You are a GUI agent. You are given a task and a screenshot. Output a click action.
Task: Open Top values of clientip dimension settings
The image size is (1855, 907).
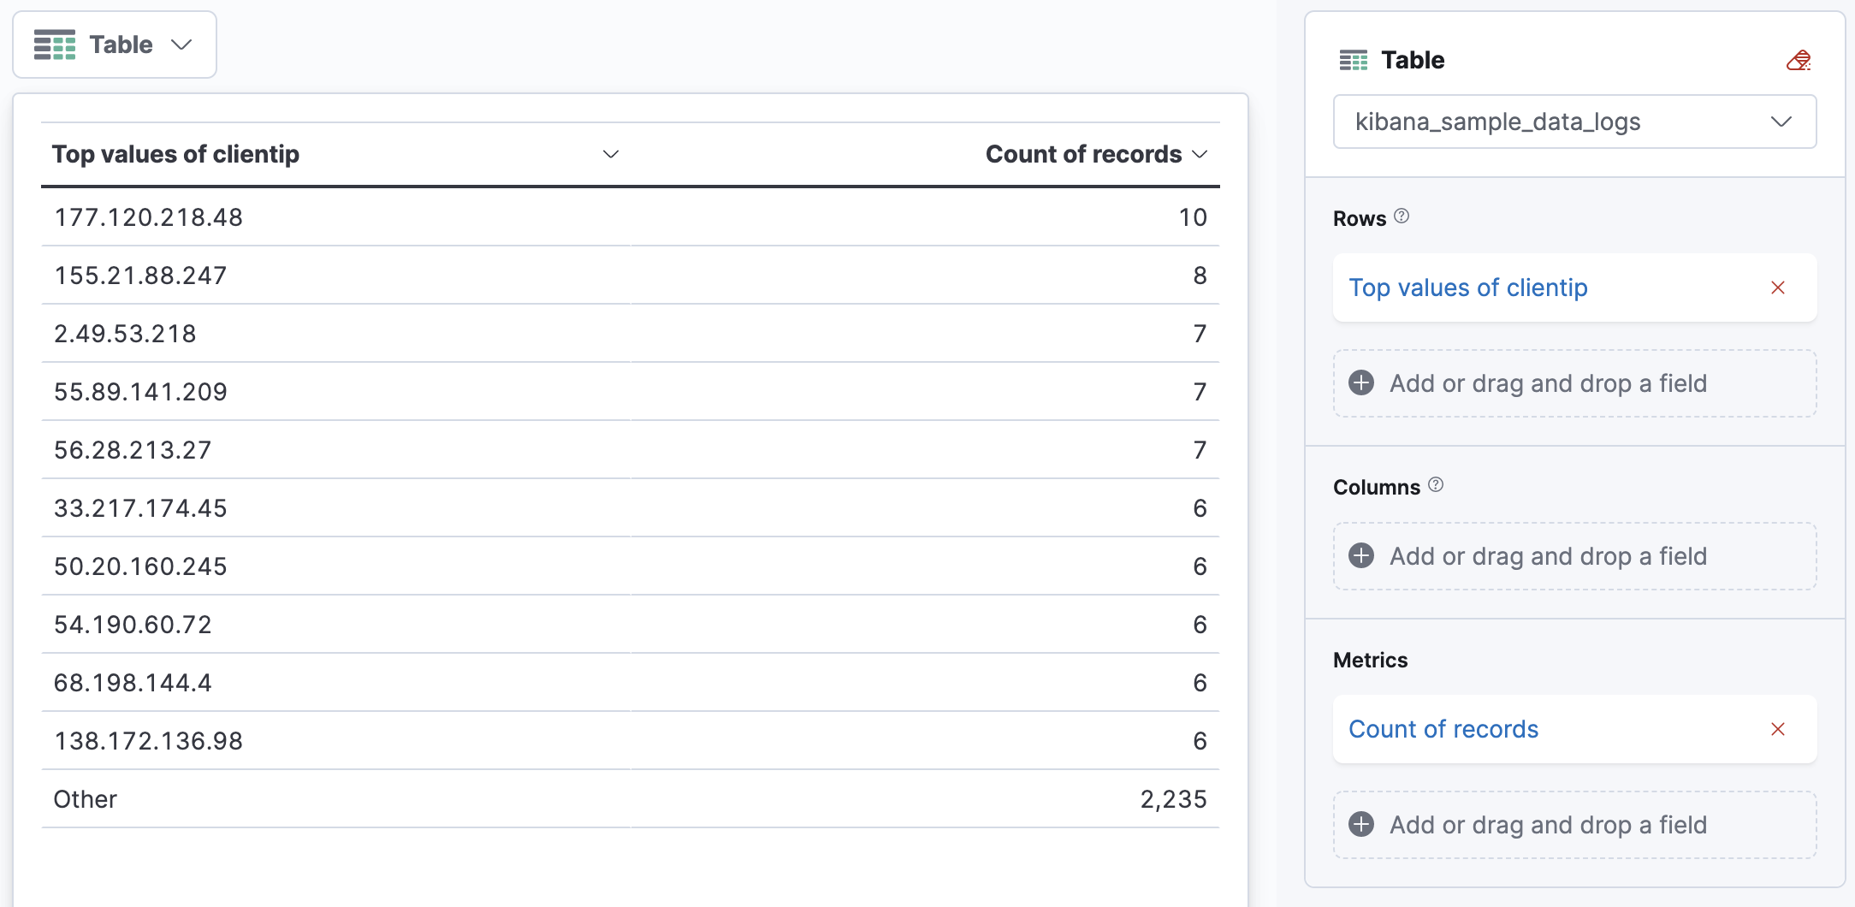pos(1468,288)
